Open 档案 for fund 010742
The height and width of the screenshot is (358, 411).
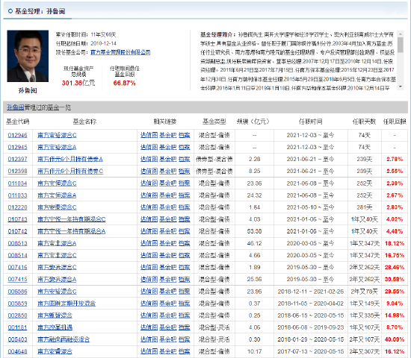185,231
